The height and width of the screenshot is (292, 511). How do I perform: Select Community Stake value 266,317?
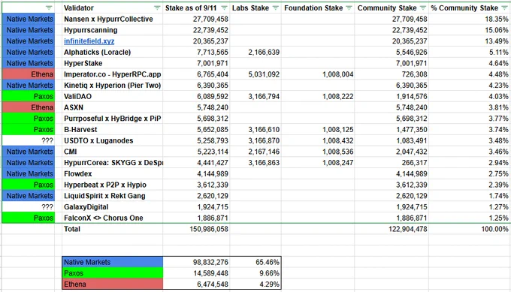tap(392, 163)
